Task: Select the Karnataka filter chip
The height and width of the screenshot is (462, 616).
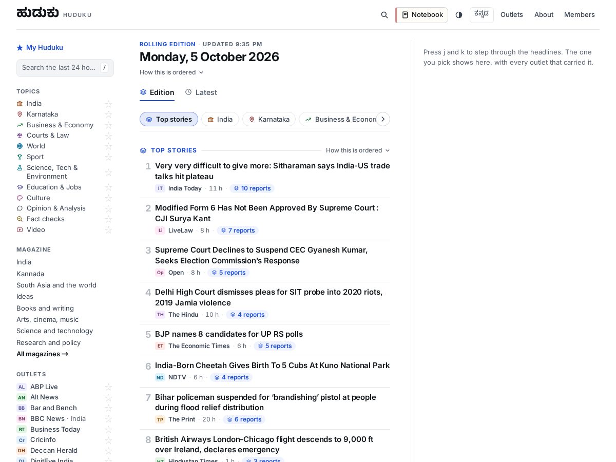Action: (269, 120)
